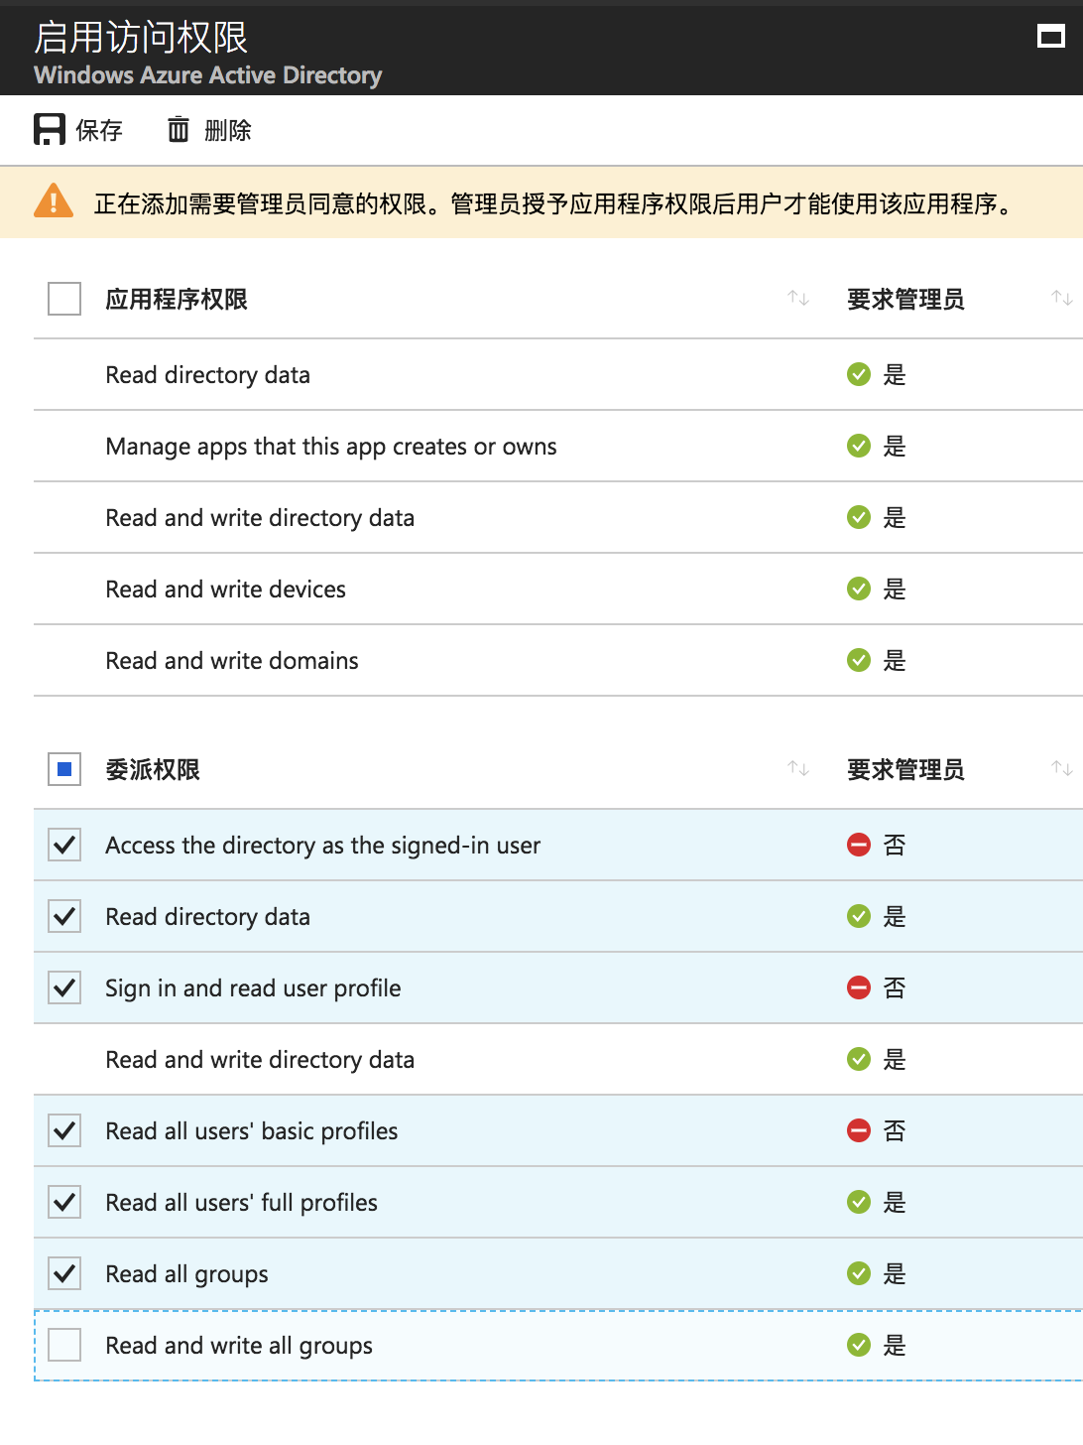Select the delegated Read and write directory data row
Screen dimensions: 1083x1445
(558, 1059)
